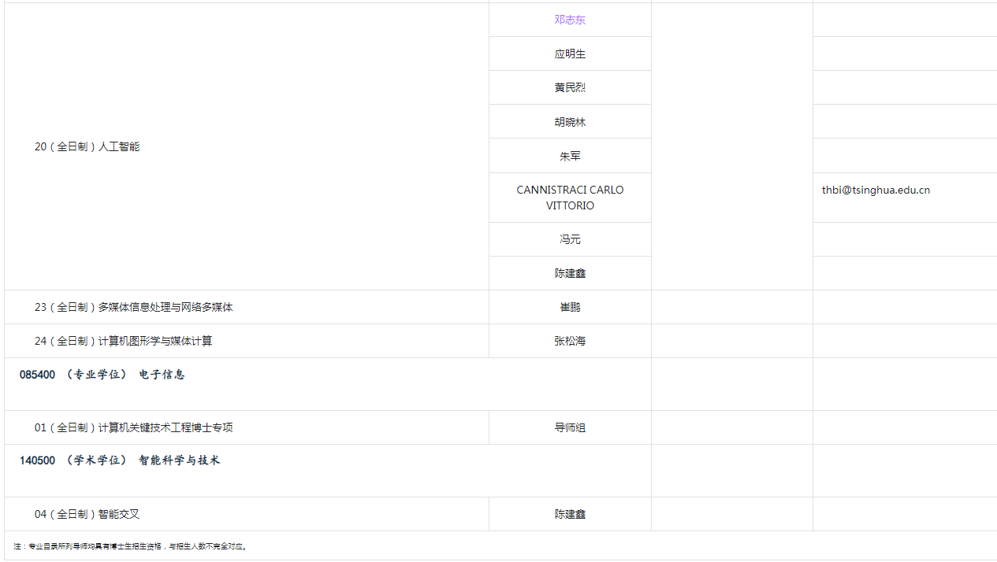Screen dimensions: 997x562
Task: Click 陈建鑫 in the 人工智能 advisor list
Action: (569, 273)
